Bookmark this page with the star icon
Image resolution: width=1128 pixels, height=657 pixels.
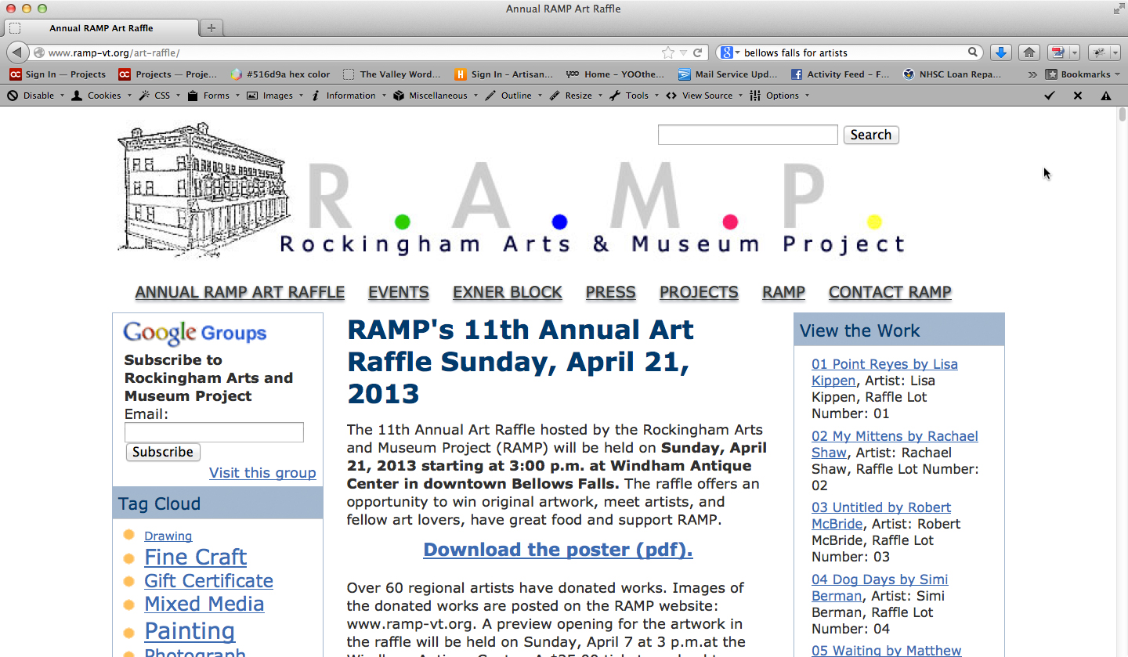(x=667, y=52)
